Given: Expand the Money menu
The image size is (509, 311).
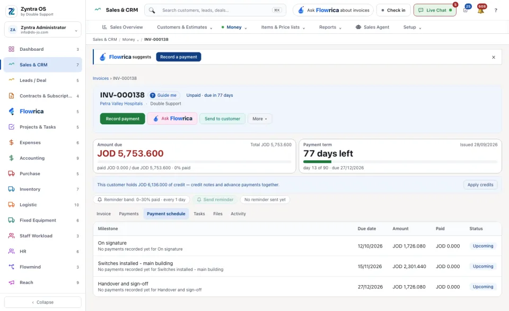Looking at the screenshot, I should pyautogui.click(x=234, y=27).
